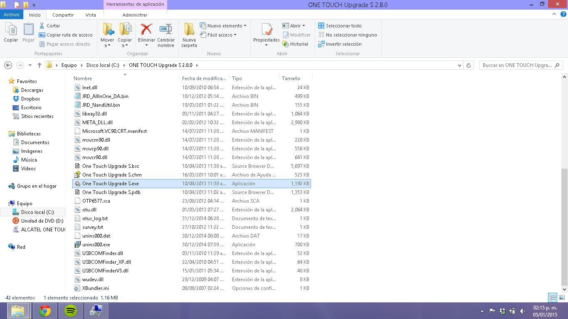Click the address bar refresh button
This screenshot has width=568, height=319.
[x=469, y=65]
